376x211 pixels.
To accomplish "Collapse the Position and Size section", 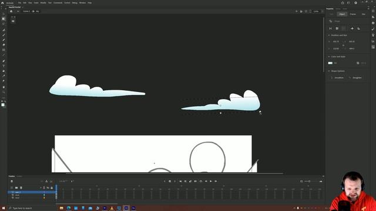I will [329, 35].
